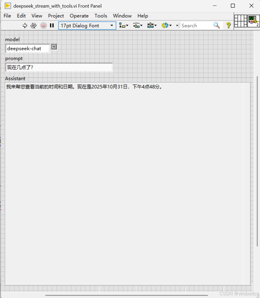The image size is (260, 298).
Task: Open the Reorder menu
Action: 167,25
